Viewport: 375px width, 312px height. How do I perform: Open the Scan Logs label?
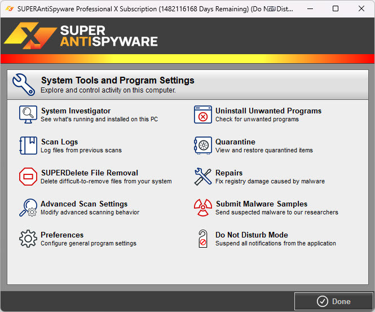tap(59, 142)
